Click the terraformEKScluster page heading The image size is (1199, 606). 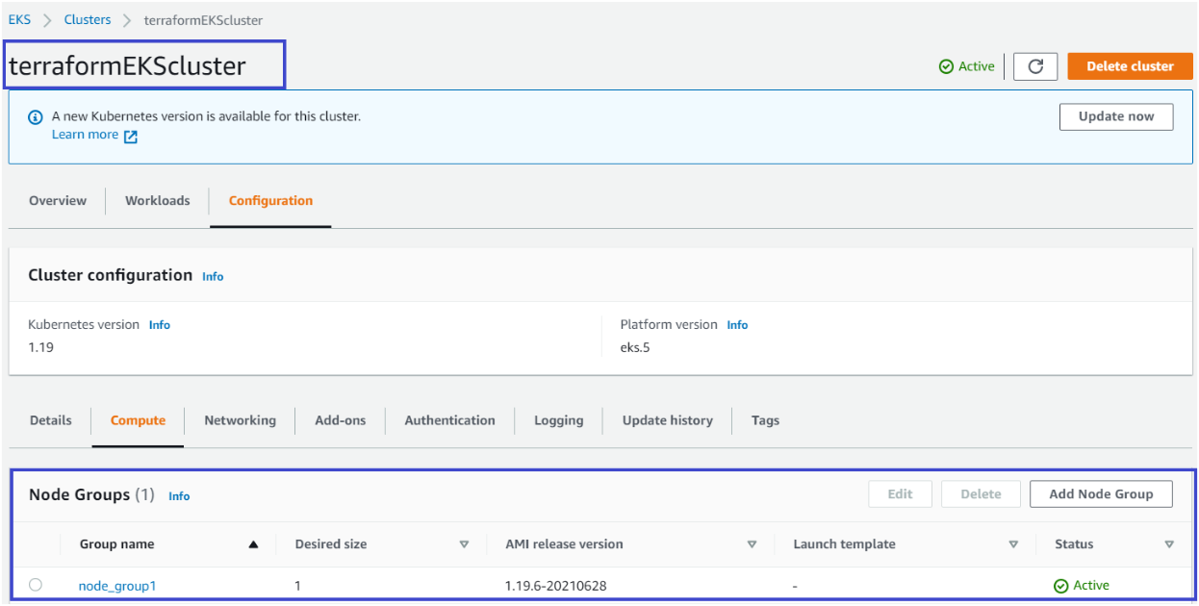[x=128, y=65]
